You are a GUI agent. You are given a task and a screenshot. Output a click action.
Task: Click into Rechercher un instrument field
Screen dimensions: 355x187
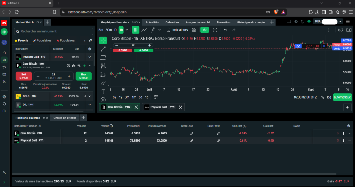pyautogui.click(x=54, y=31)
